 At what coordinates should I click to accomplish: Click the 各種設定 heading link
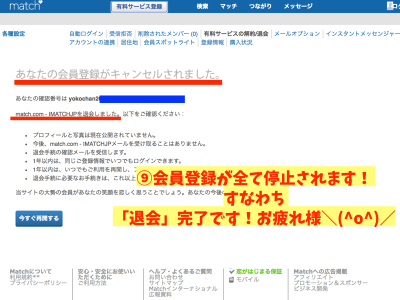13,33
